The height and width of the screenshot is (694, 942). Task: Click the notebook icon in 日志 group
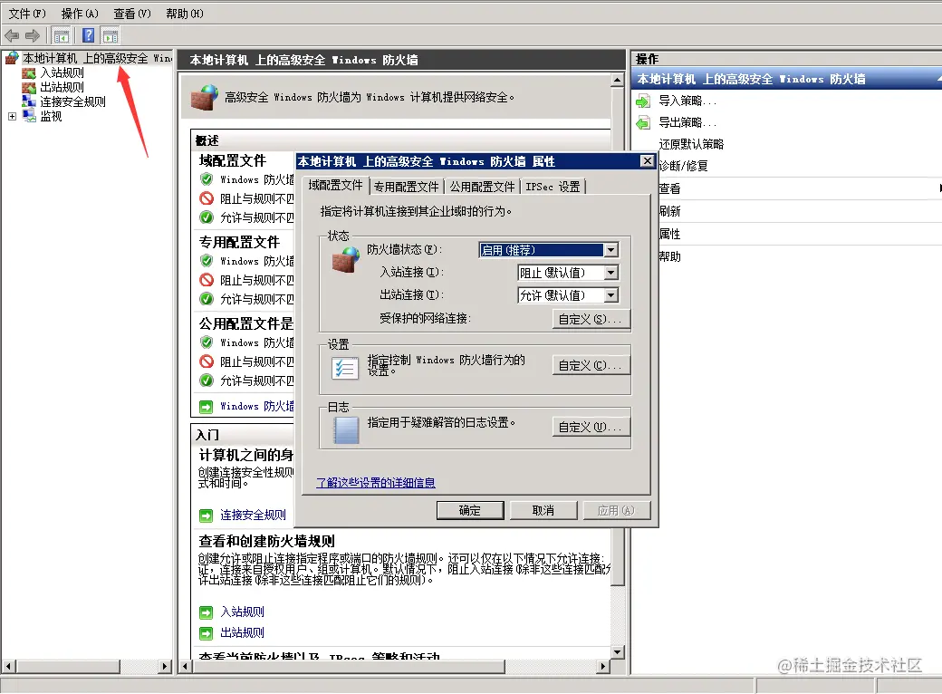tap(346, 430)
